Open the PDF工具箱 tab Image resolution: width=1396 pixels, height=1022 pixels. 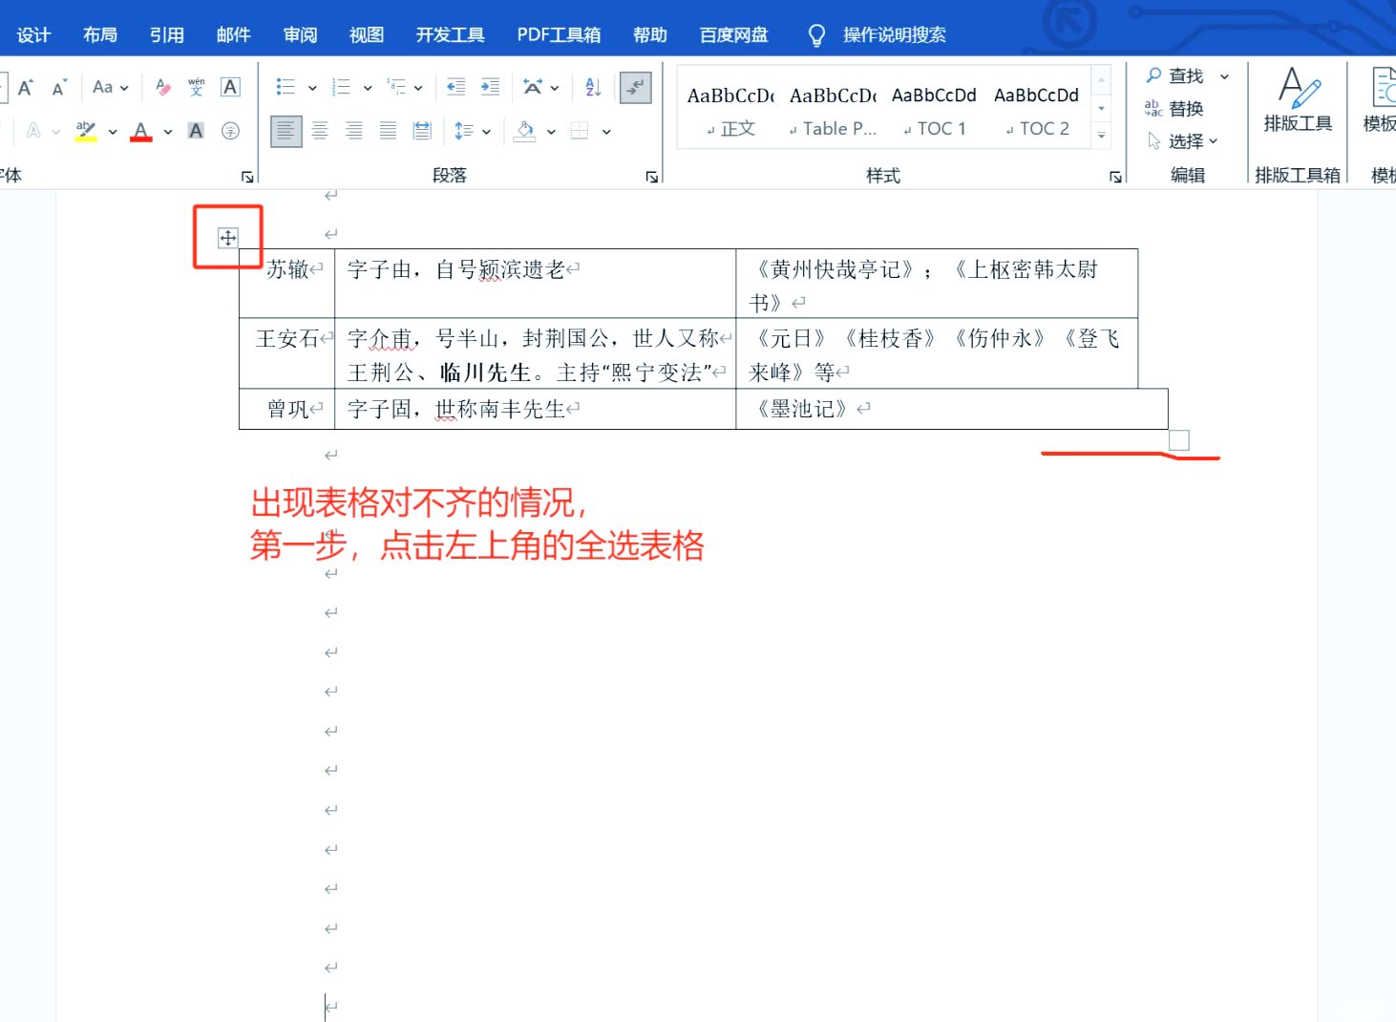click(x=559, y=35)
